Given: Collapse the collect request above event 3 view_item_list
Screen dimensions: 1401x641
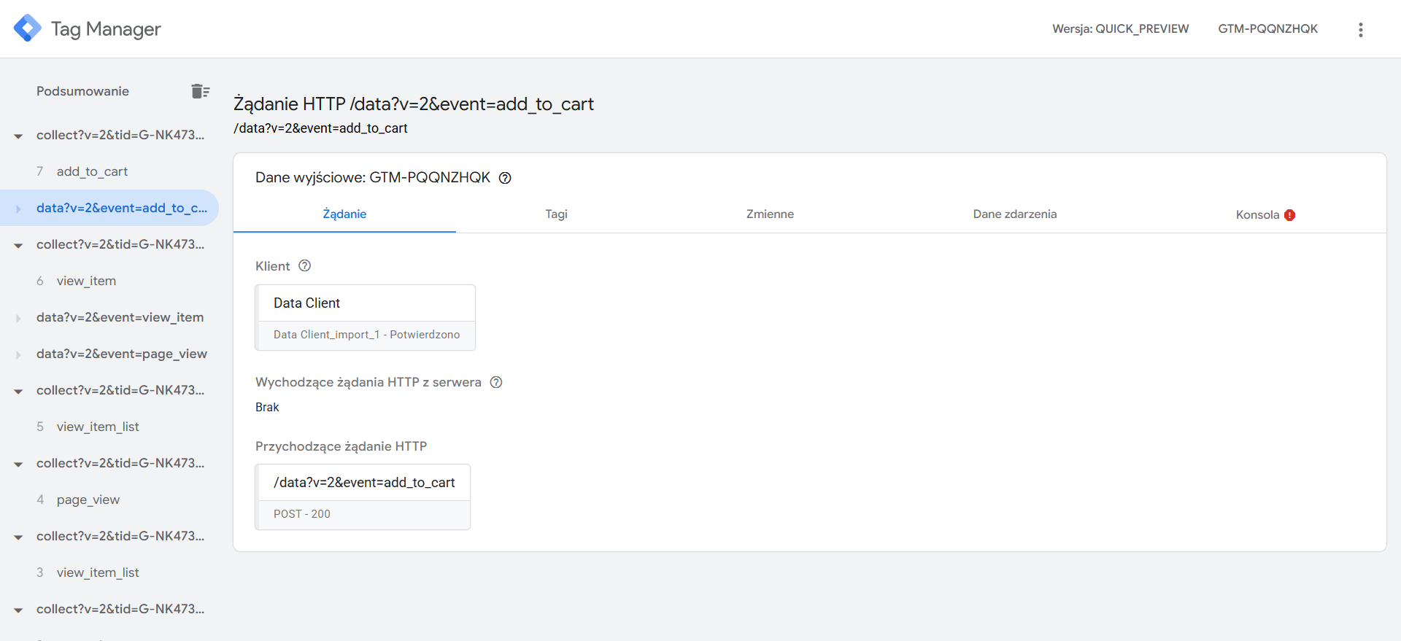Looking at the screenshot, I should click(x=18, y=537).
